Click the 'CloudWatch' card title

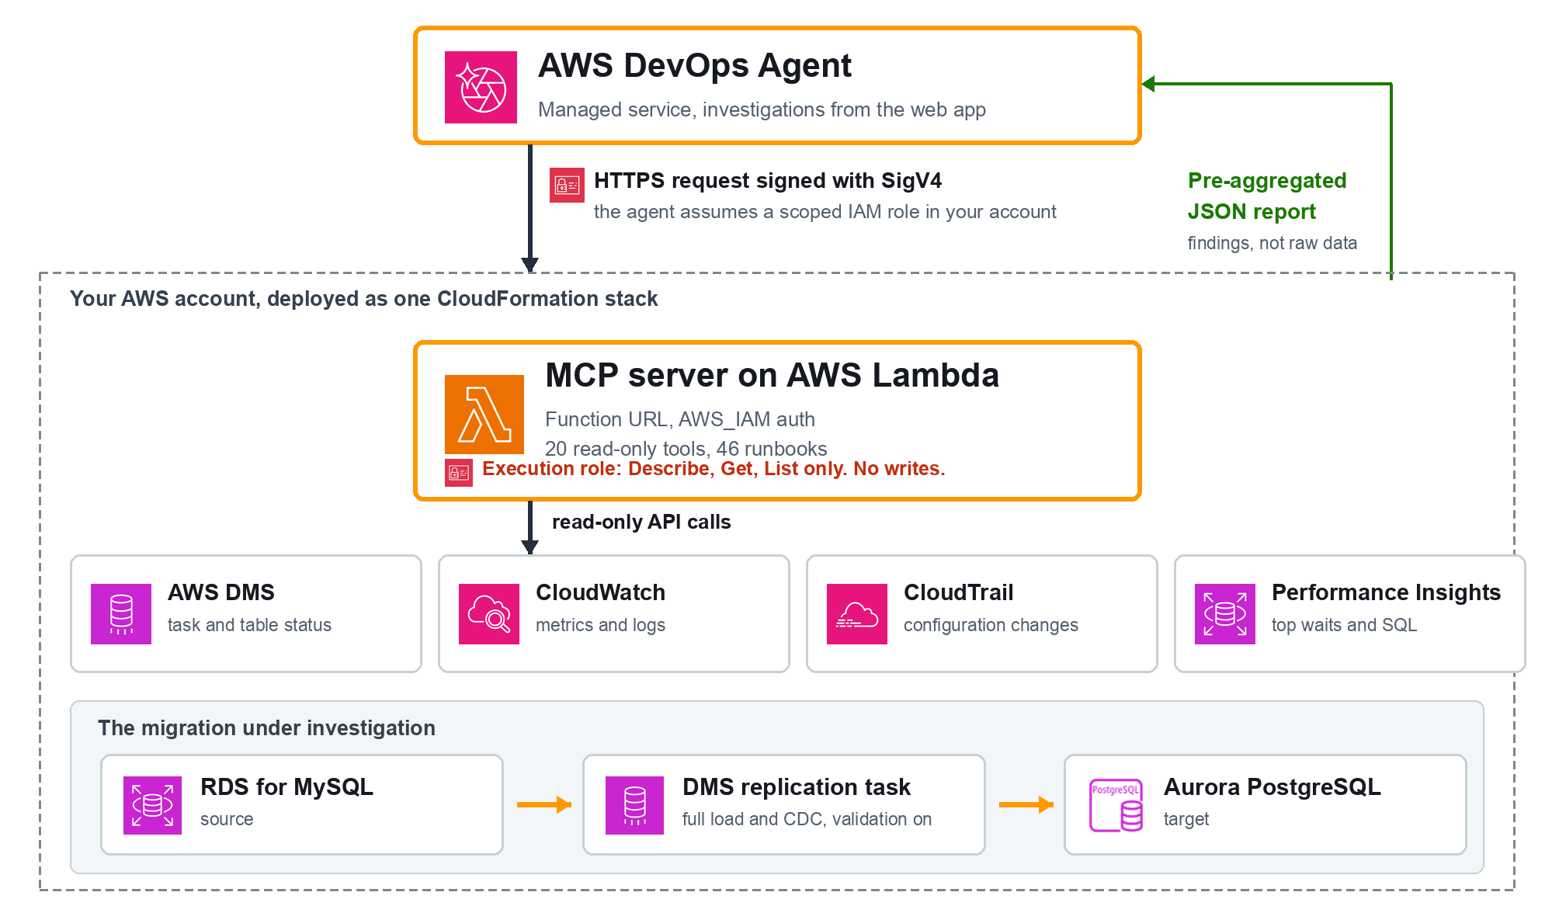[600, 592]
